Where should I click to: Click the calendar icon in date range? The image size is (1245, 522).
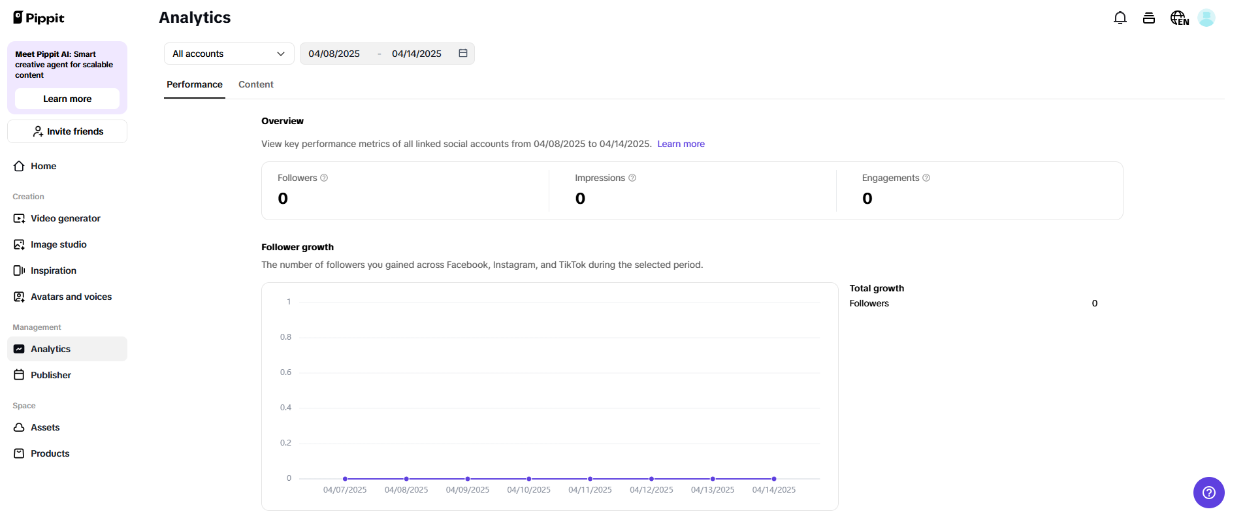click(463, 54)
